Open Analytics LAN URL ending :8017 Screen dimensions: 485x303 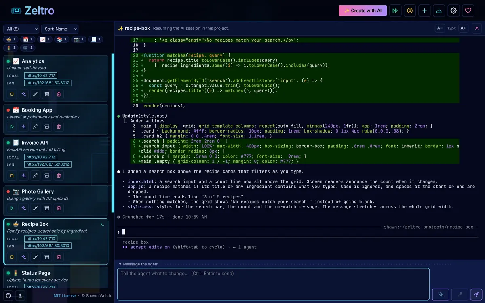[48, 83]
